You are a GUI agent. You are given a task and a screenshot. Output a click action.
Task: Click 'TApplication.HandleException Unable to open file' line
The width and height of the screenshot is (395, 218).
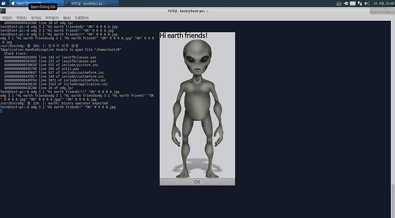[x=61, y=49]
